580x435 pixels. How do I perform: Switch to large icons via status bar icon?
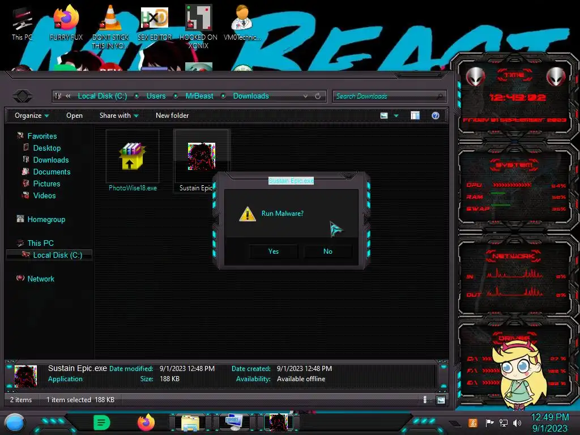tap(441, 399)
